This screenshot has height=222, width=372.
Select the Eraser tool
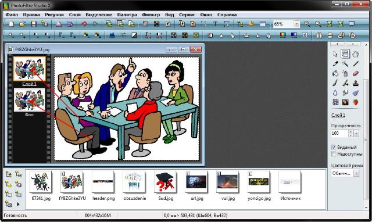pos(355,73)
